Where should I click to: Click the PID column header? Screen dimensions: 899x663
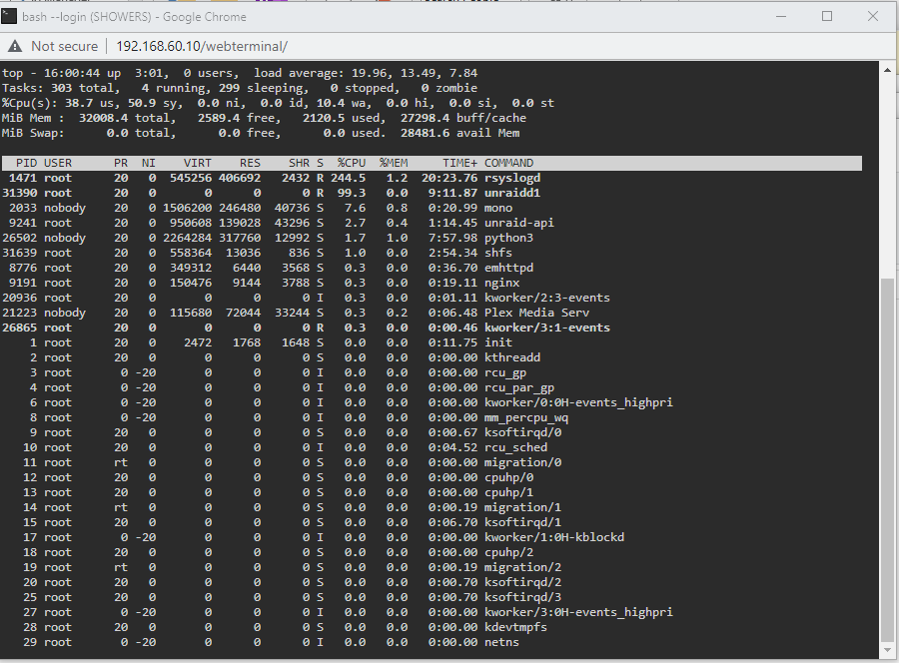[x=26, y=164]
